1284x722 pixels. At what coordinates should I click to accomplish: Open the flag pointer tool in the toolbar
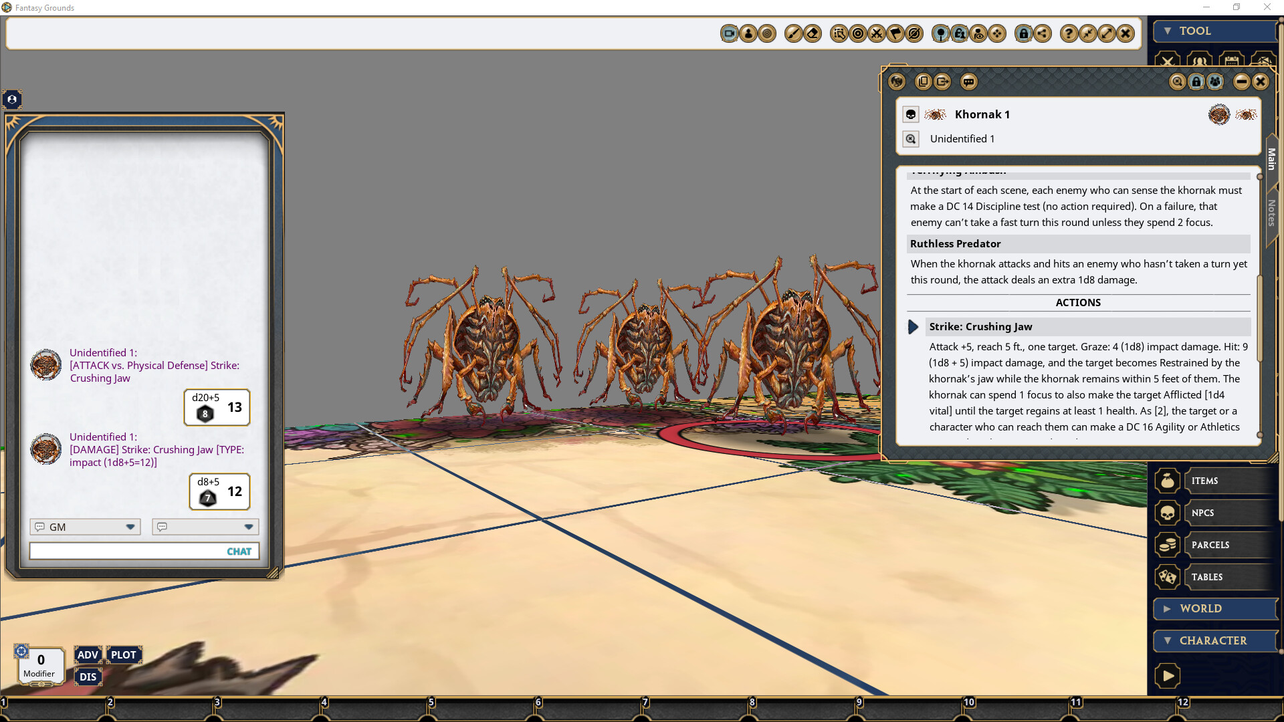pyautogui.click(x=896, y=33)
